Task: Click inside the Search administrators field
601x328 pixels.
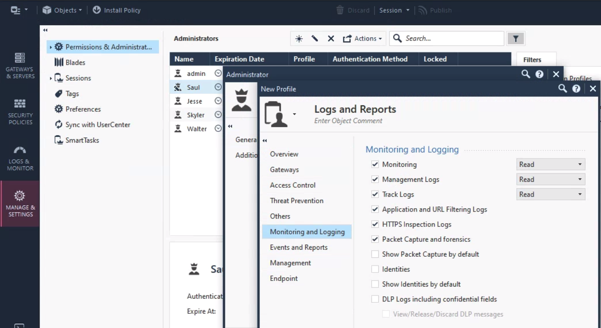Action: [446, 38]
